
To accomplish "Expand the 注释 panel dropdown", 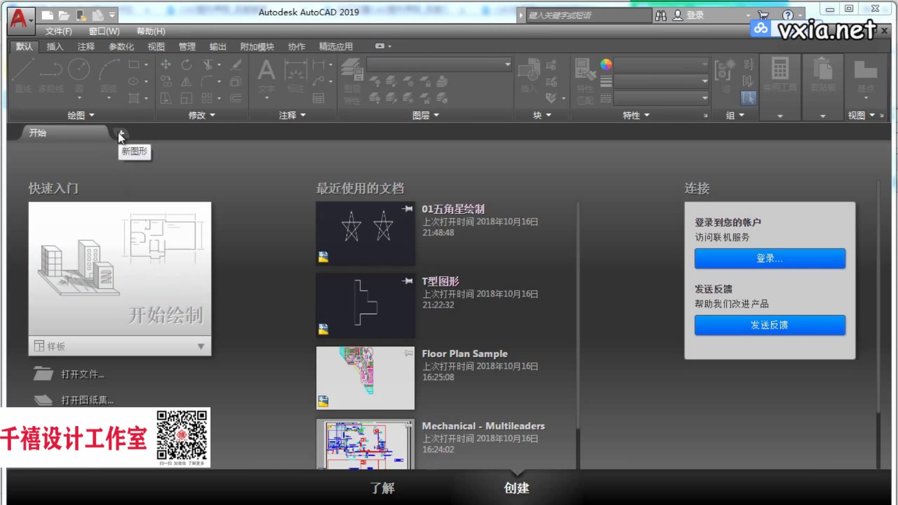I will 292,115.
